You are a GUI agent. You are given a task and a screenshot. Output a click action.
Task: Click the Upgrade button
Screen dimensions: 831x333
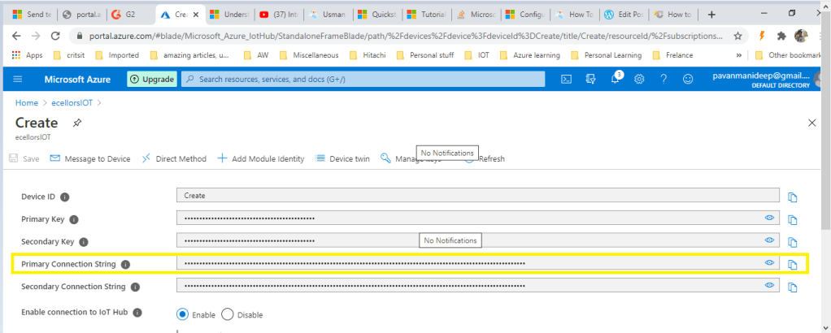[x=151, y=79]
